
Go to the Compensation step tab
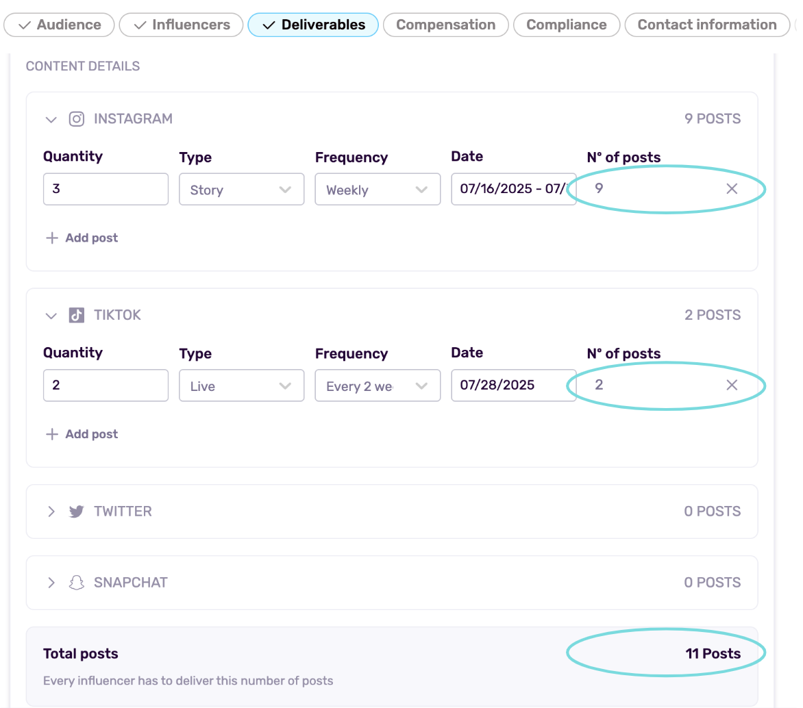click(x=445, y=25)
